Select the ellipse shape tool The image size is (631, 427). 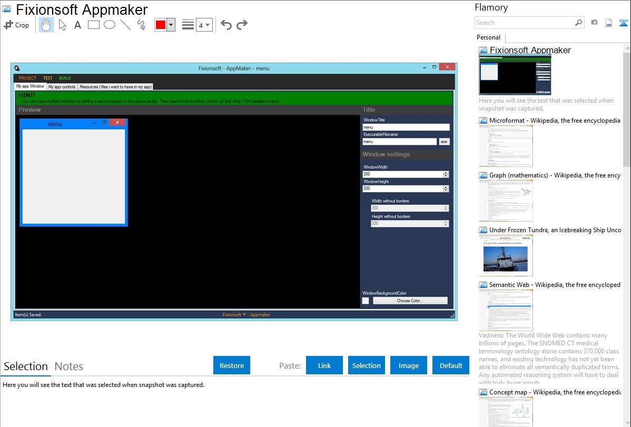(110, 25)
